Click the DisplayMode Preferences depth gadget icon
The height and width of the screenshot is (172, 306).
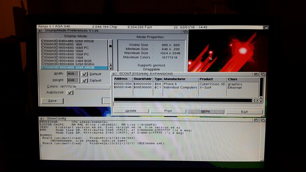tap(186, 32)
